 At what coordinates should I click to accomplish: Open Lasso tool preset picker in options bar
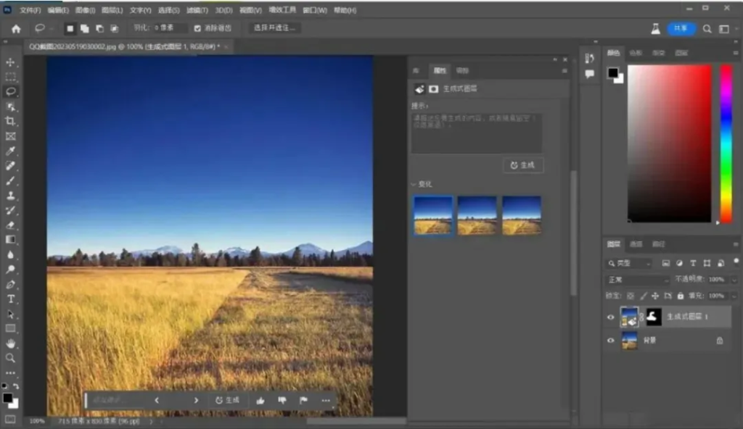pyautogui.click(x=43, y=29)
